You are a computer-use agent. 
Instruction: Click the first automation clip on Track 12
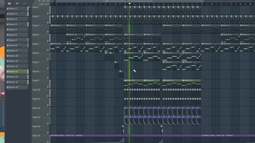126,111
